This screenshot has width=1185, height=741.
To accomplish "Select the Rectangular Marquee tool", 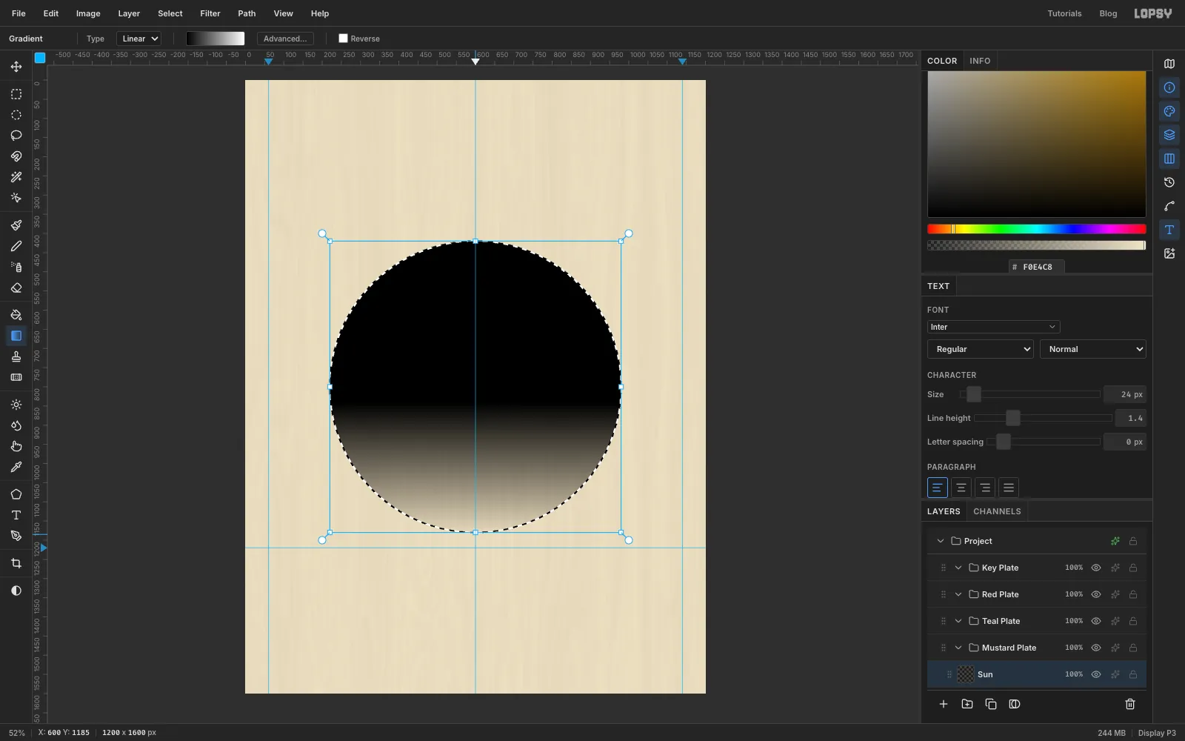I will [16, 94].
